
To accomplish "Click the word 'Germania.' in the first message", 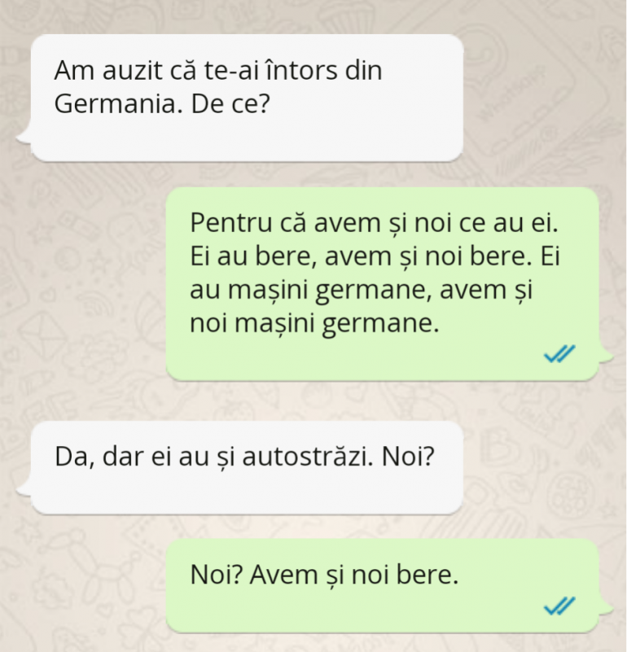I will (x=119, y=105).
